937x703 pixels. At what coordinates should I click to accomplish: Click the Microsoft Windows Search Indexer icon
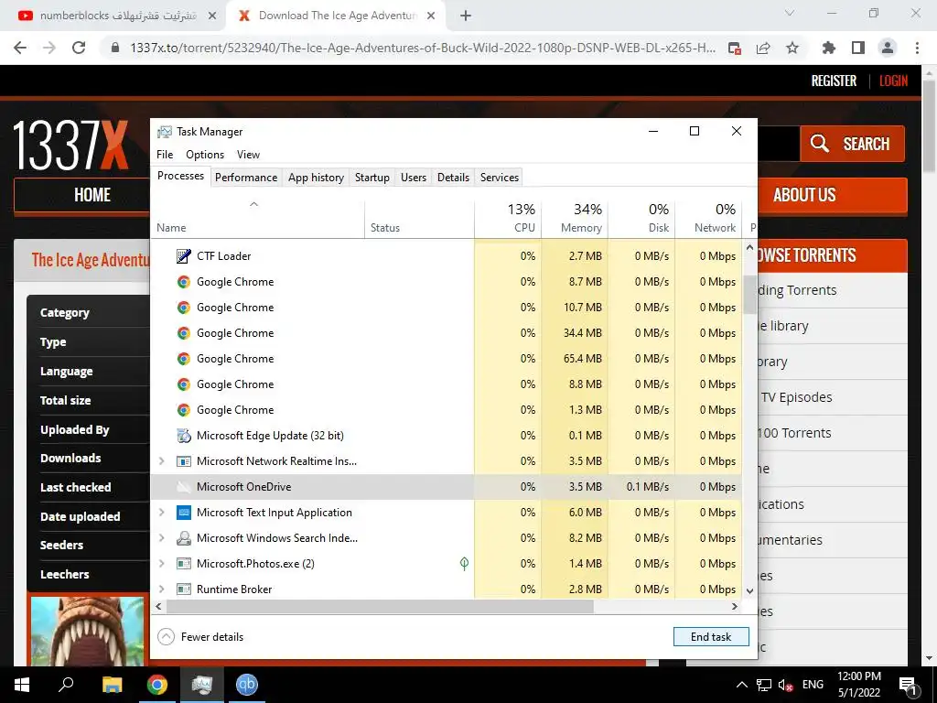183,538
